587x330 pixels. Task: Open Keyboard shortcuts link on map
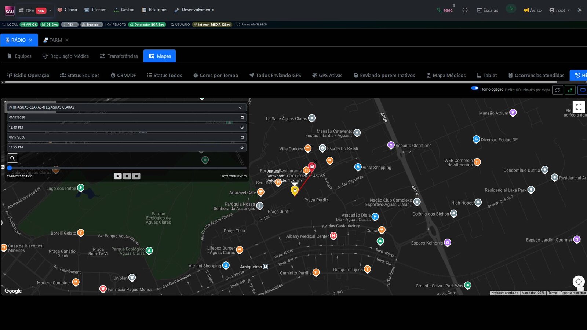click(504, 293)
